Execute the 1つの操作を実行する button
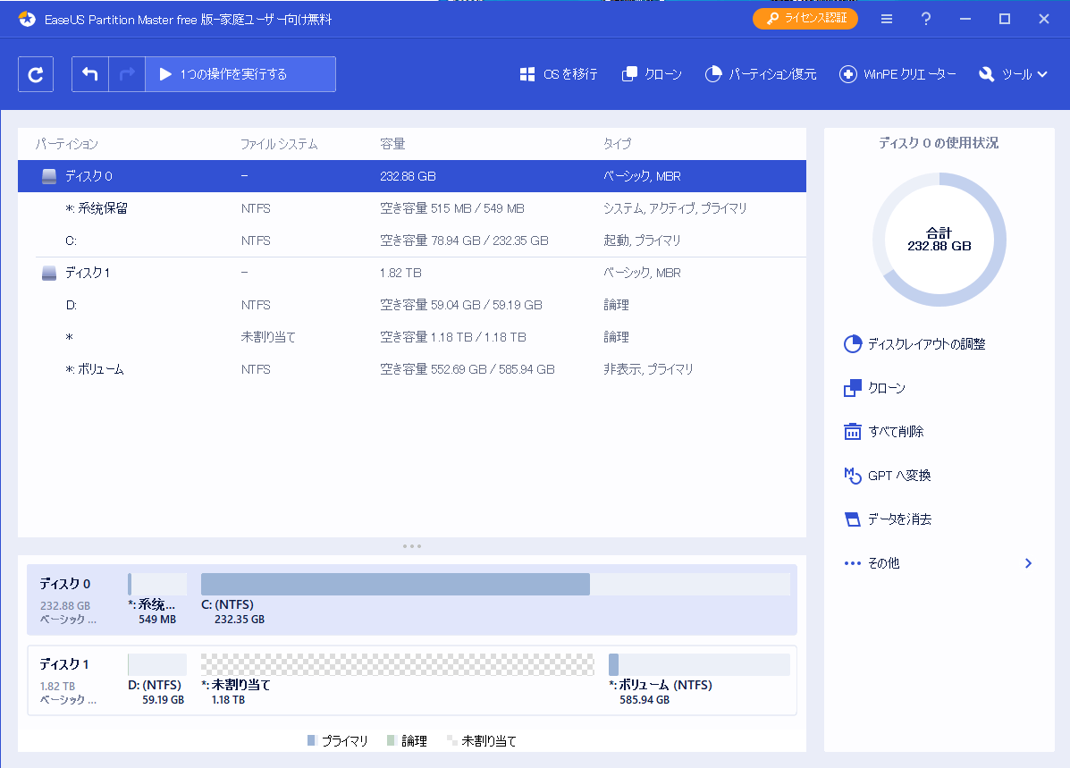This screenshot has height=768, width=1070. (x=240, y=74)
